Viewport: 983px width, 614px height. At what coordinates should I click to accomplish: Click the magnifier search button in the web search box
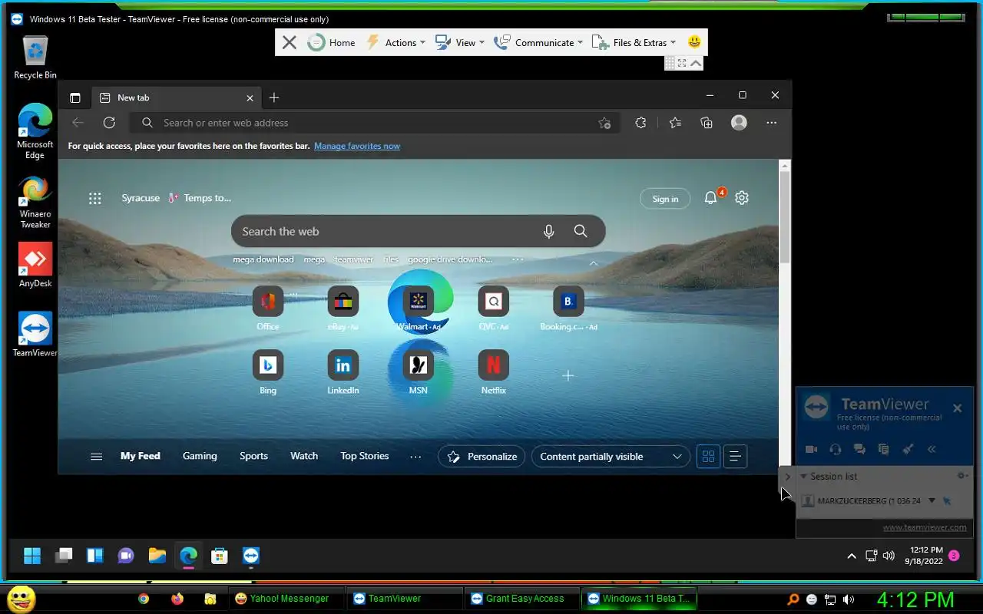[x=581, y=231]
